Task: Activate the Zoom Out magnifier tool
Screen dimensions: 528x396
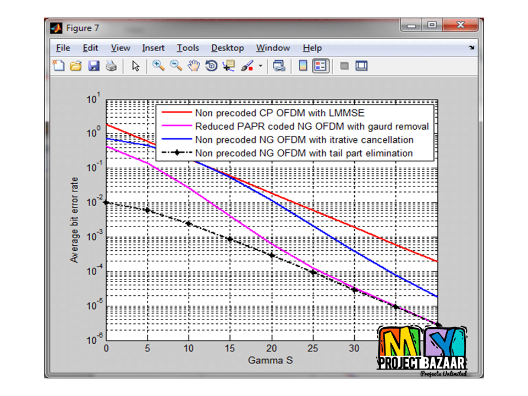Action: (x=176, y=66)
